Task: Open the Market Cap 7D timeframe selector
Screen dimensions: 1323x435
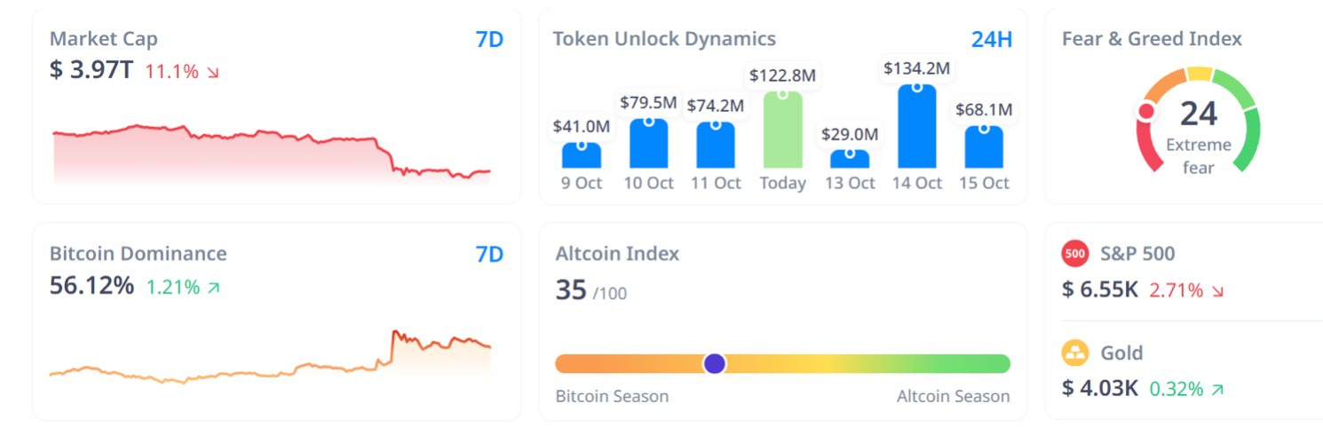Action: point(489,40)
